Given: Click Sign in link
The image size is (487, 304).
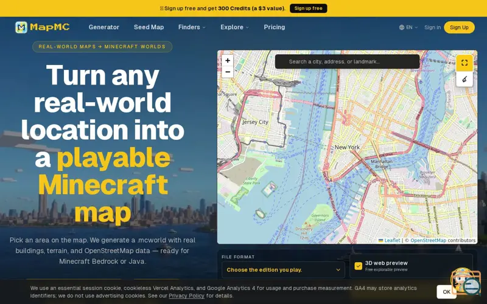Looking at the screenshot, I should pos(432,27).
